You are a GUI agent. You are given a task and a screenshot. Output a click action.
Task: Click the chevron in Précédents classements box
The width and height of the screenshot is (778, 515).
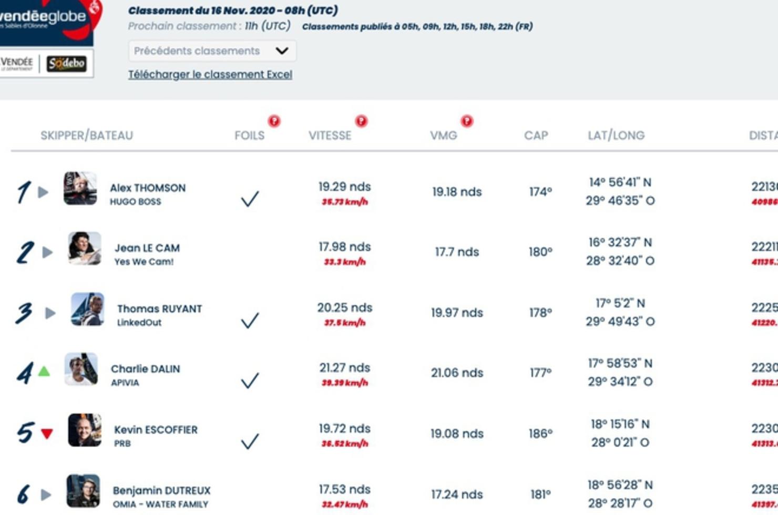(282, 51)
